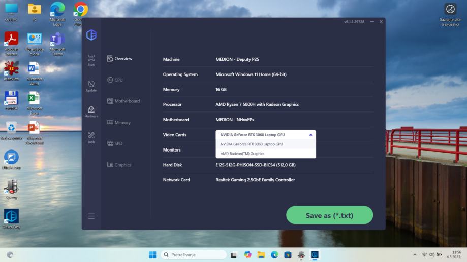Open the Recycle Bin desktop icon

point(11,131)
